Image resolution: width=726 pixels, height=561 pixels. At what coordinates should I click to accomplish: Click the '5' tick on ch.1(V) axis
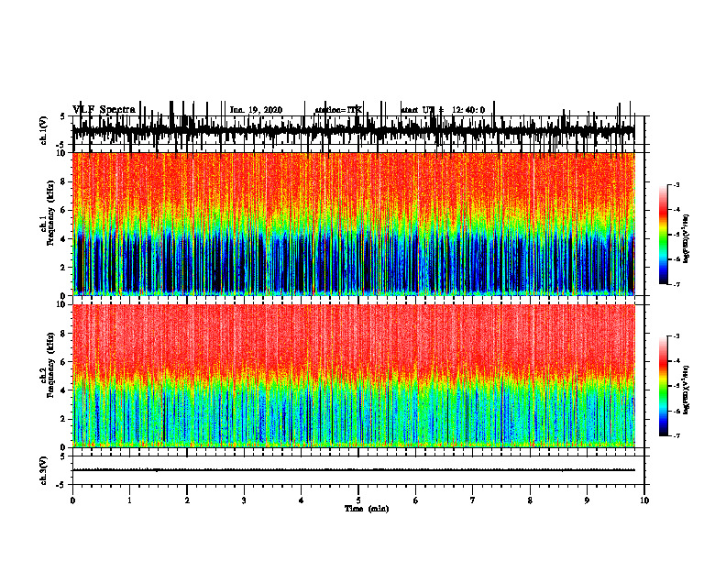click(x=62, y=116)
